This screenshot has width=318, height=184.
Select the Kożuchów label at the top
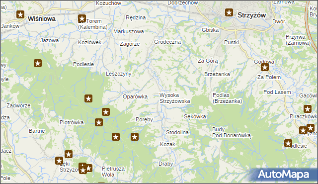pyautogui.click(x=108, y=3)
